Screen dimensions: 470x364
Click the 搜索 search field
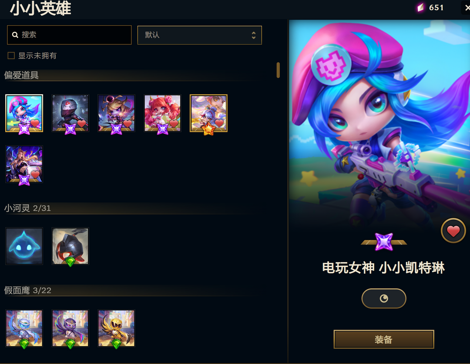pos(69,35)
